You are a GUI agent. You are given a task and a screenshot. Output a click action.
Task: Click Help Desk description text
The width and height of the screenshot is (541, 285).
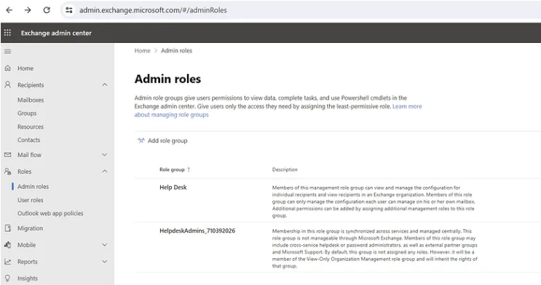(x=374, y=201)
